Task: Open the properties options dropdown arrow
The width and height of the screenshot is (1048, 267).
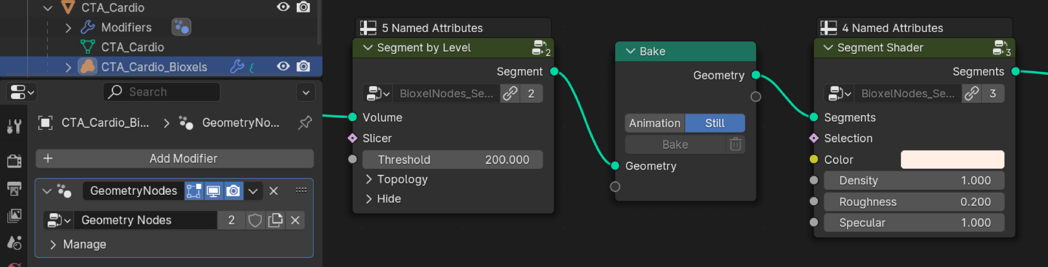Action: pyautogui.click(x=306, y=93)
